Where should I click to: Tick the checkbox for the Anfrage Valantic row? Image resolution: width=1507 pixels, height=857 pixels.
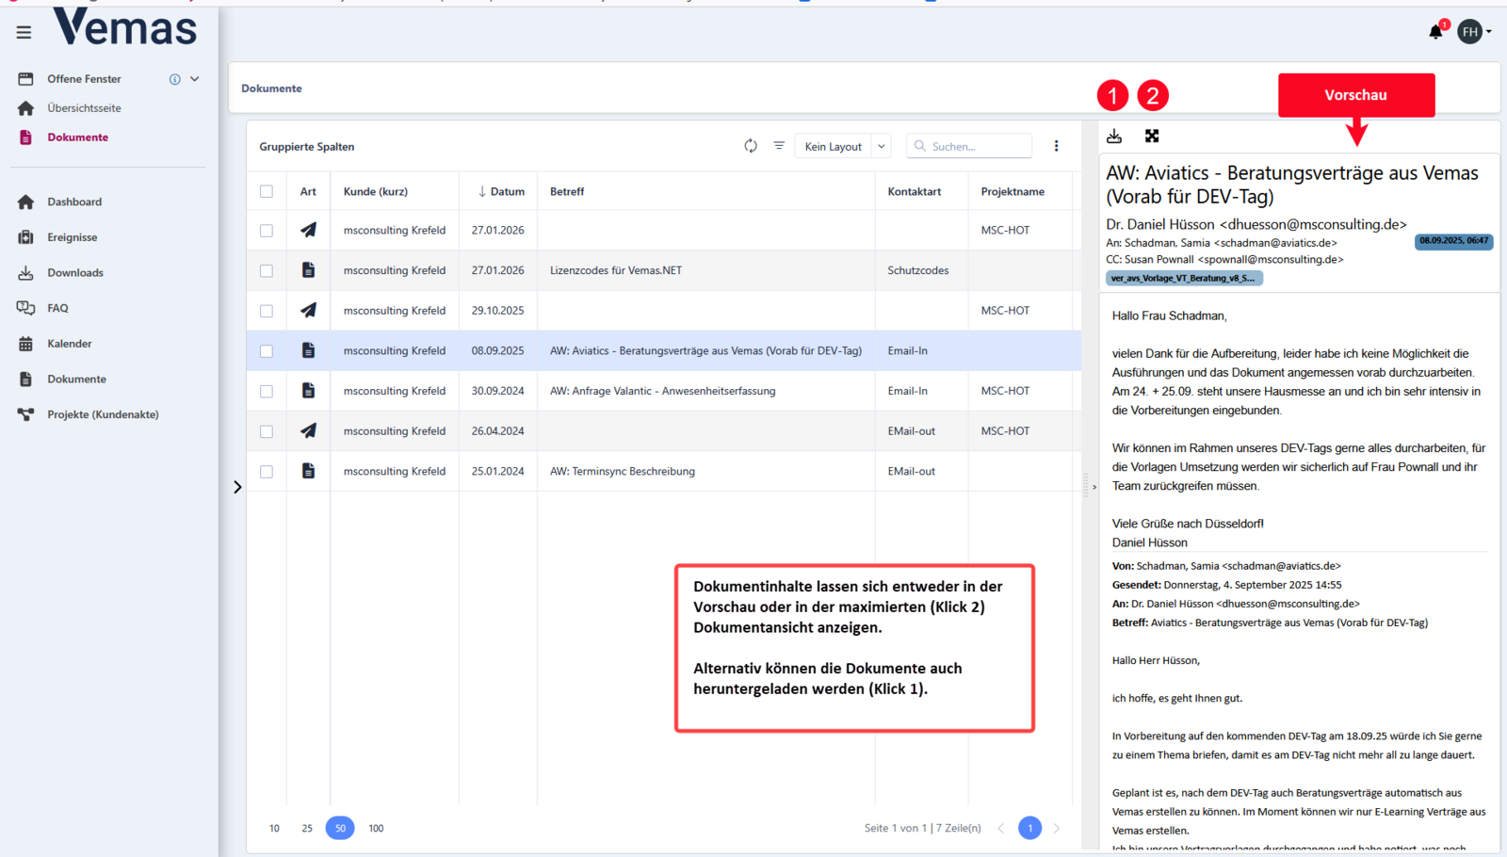tap(267, 391)
